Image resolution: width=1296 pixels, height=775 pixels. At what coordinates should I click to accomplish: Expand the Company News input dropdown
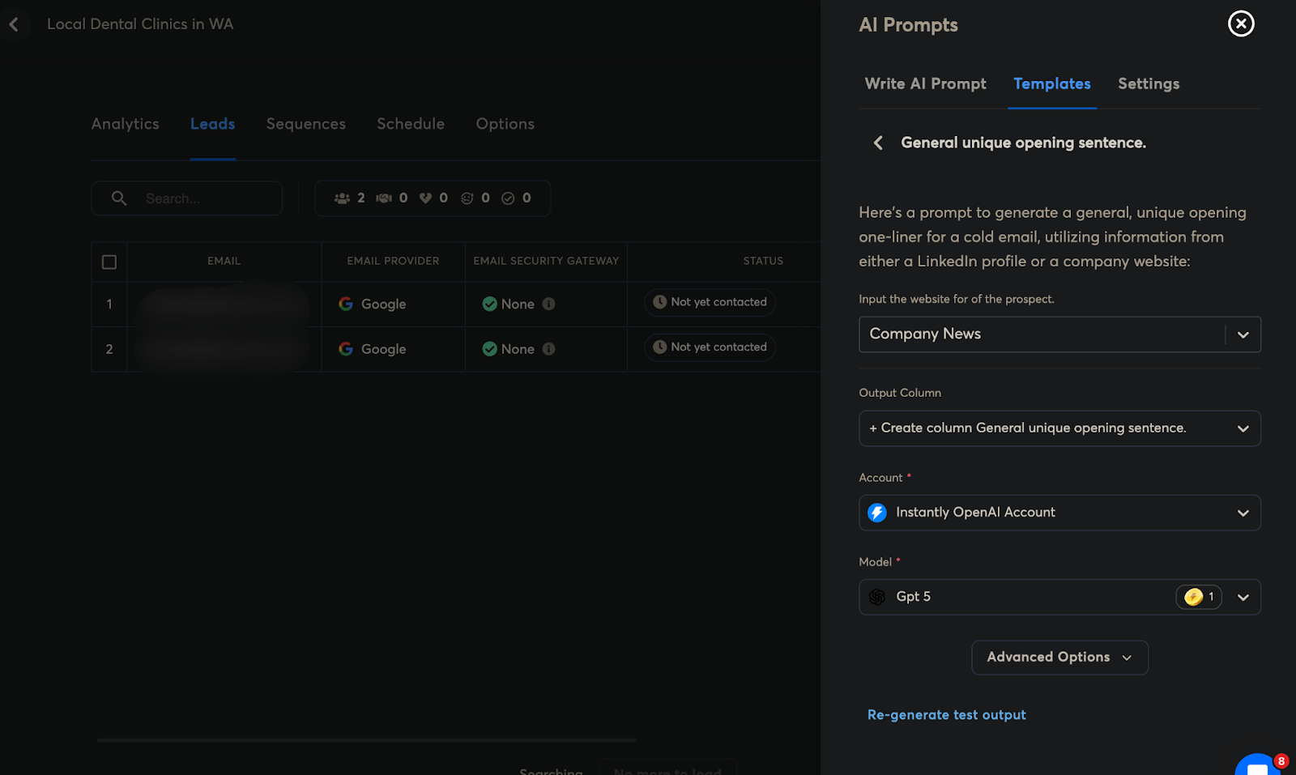(1243, 334)
